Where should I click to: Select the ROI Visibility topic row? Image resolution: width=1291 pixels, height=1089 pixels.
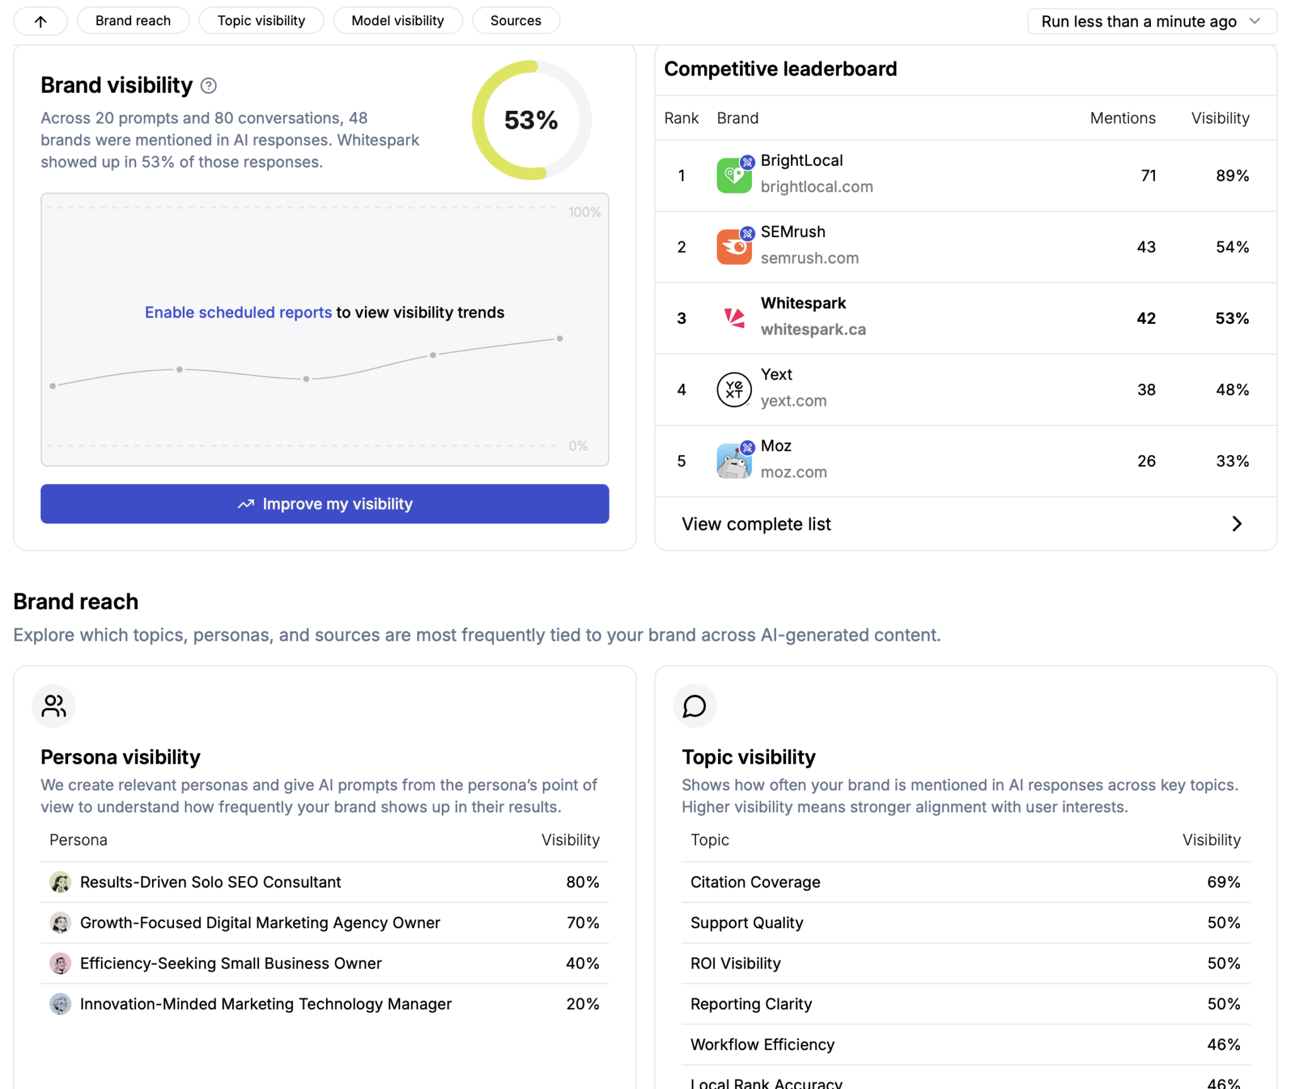click(966, 964)
